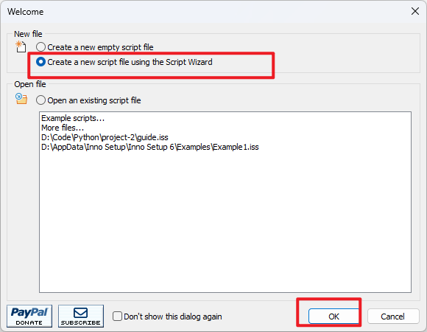The image size is (427, 332).
Task: Click the Subscribe envelope button
Action: click(81, 316)
